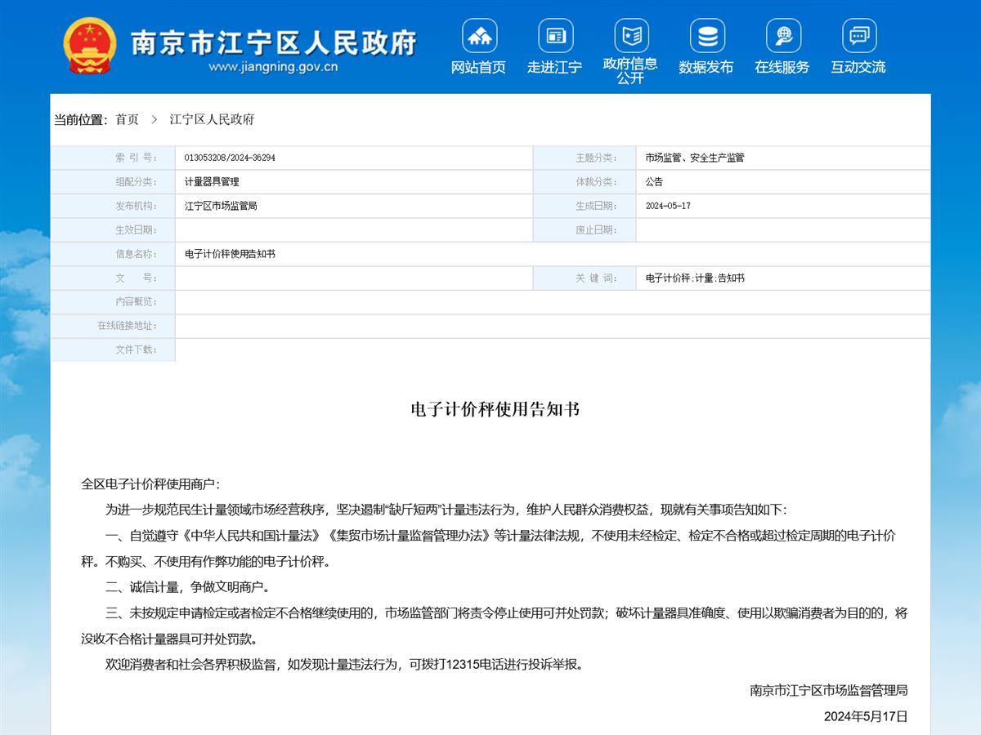Click the 南京市江宁区人民政府 site title
981x735 pixels.
[274, 42]
